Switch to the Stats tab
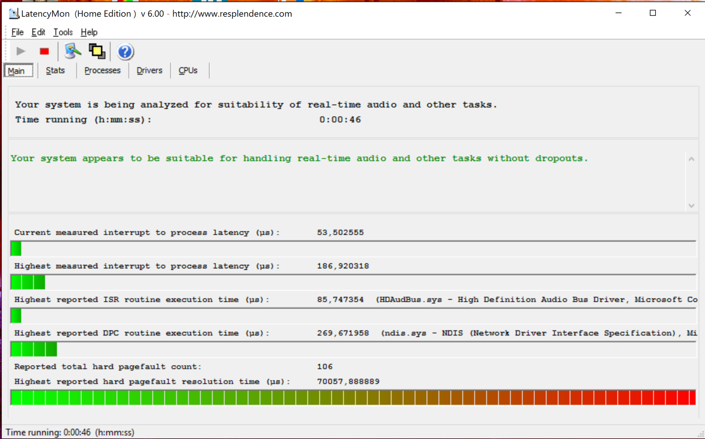The image size is (705, 439). pos(55,70)
